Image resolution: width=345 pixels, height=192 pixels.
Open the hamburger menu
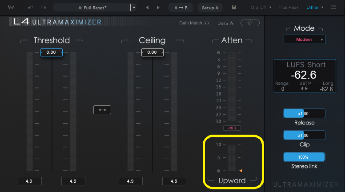pyautogui.click(x=334, y=8)
